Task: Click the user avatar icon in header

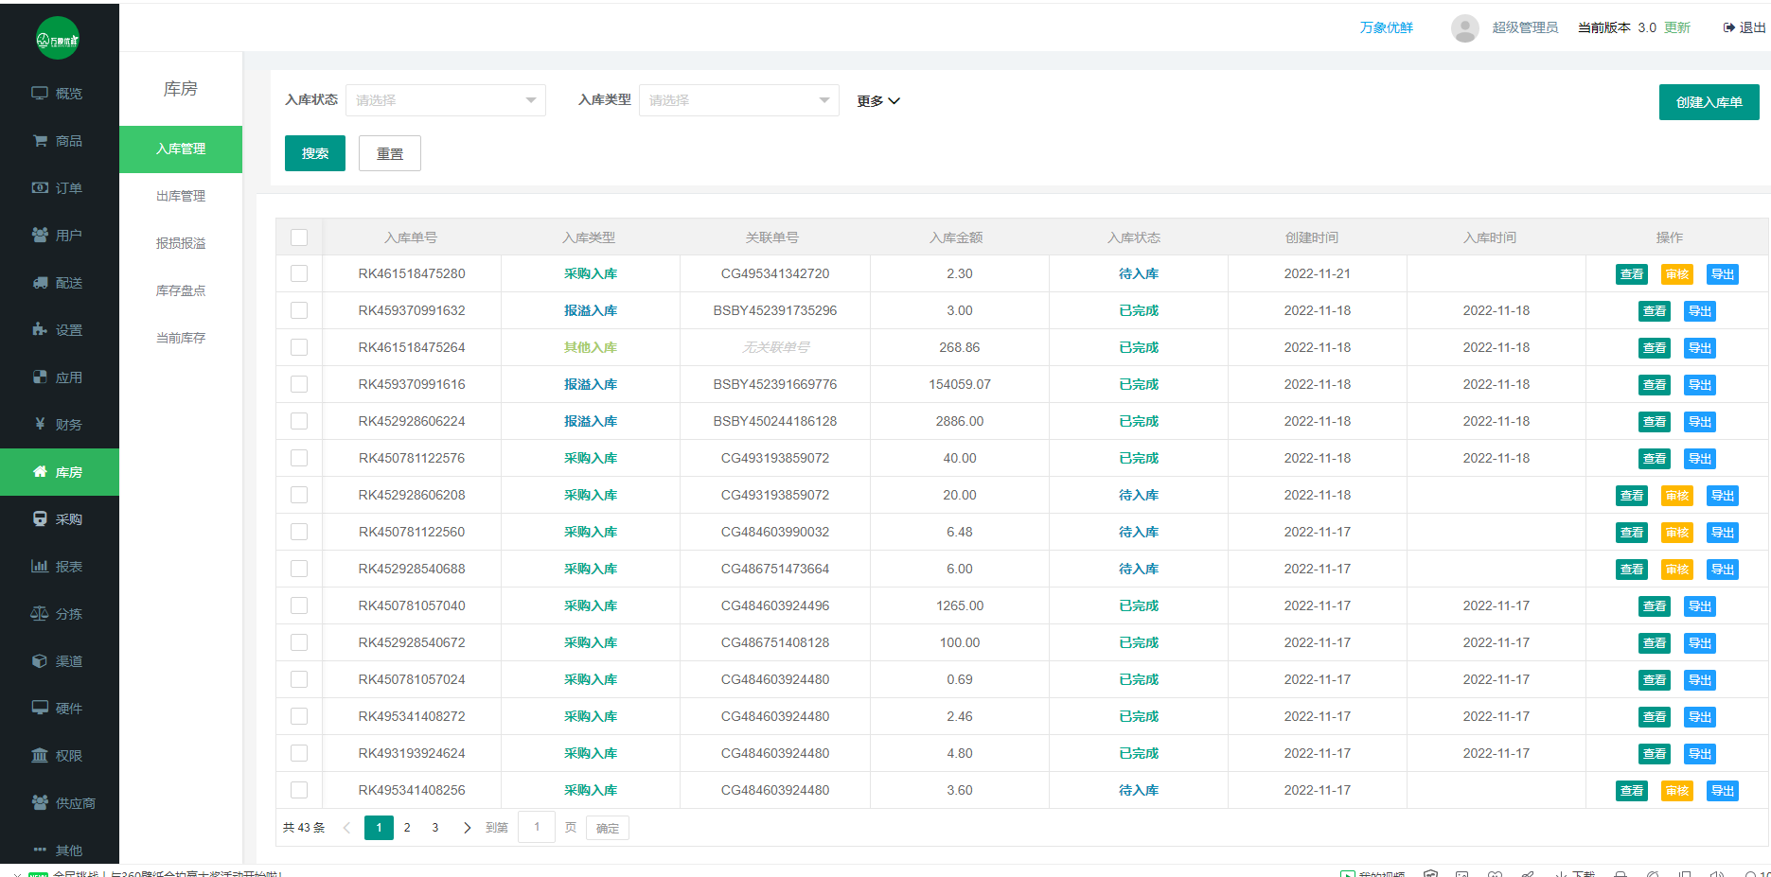Action: click(1464, 28)
